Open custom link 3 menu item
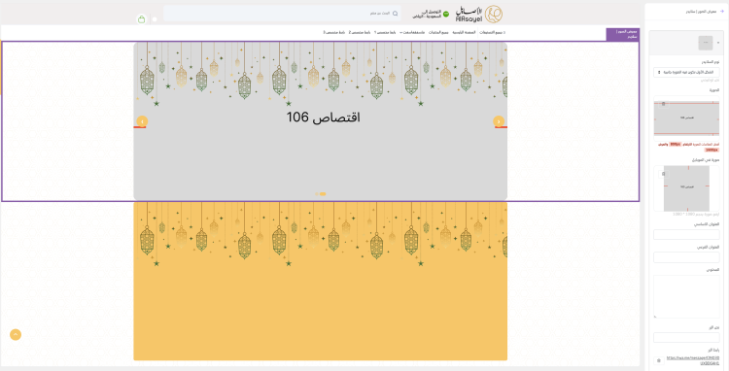 334,32
